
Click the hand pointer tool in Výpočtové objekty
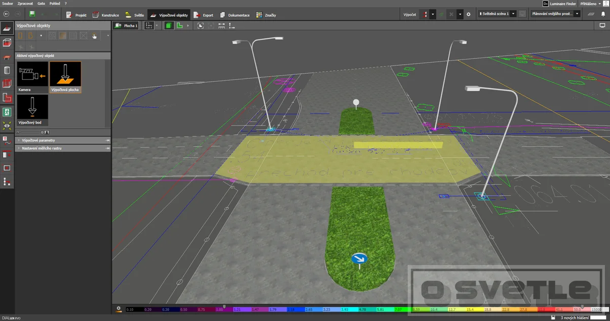[x=95, y=36]
